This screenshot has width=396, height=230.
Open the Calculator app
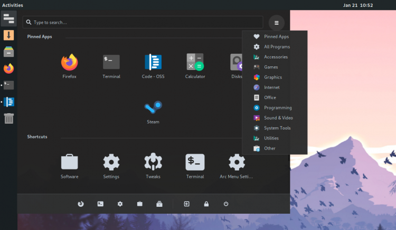(195, 66)
